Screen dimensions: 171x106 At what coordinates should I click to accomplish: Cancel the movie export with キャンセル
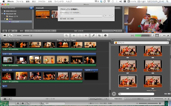point(108,16)
